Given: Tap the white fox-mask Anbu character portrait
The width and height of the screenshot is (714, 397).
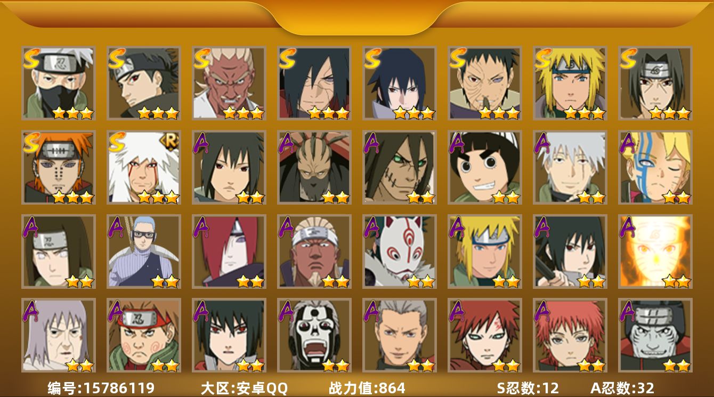Looking at the screenshot, I should (x=400, y=252).
